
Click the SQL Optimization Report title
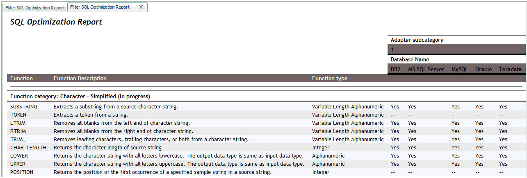pos(56,22)
